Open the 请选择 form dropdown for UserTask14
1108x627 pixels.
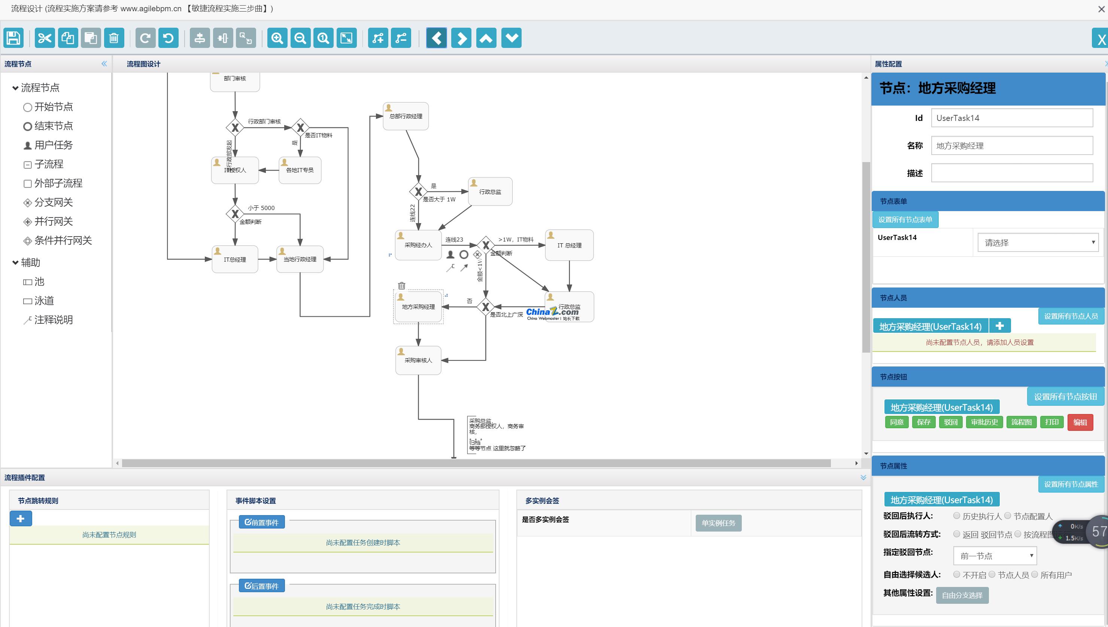(x=1038, y=243)
